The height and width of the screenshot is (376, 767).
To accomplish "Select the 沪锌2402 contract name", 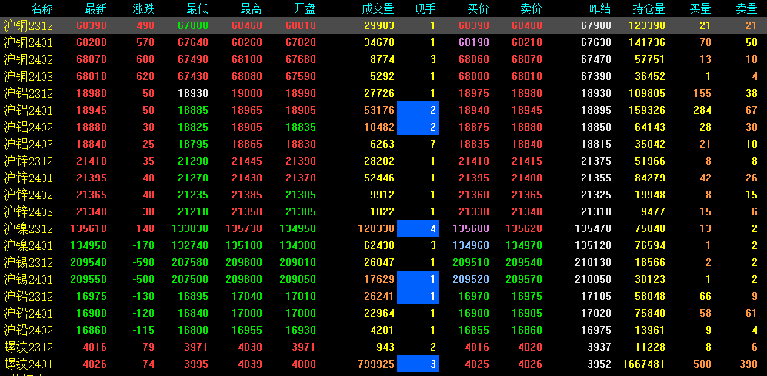I will (x=28, y=195).
